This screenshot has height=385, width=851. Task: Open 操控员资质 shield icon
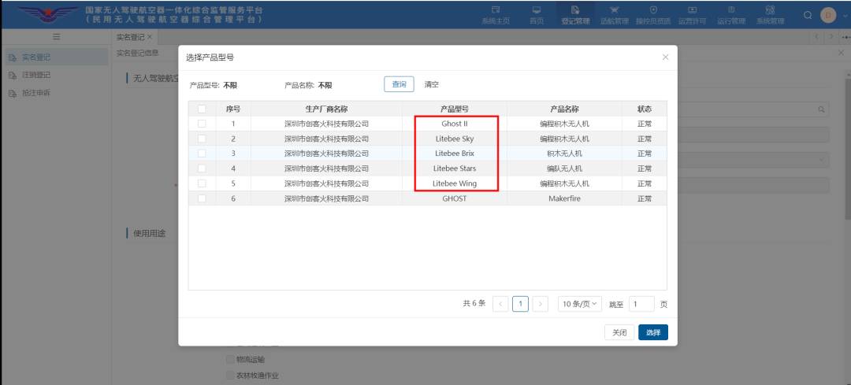pyautogui.click(x=653, y=10)
